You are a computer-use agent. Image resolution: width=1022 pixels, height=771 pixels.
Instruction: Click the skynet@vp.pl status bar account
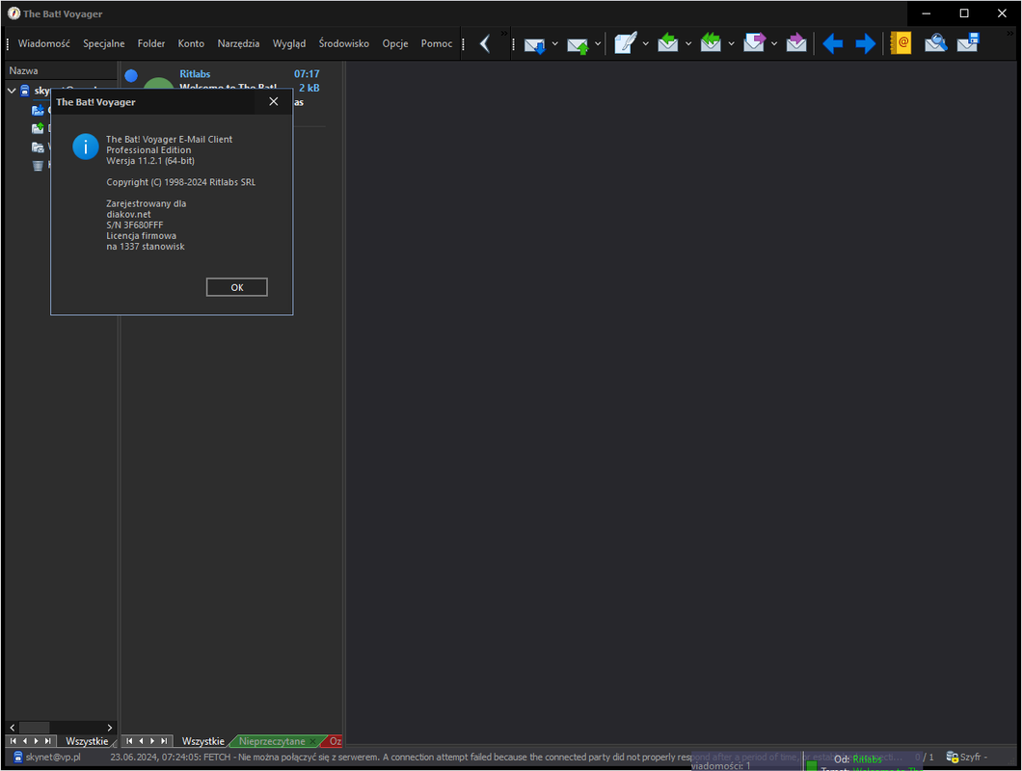click(x=53, y=757)
